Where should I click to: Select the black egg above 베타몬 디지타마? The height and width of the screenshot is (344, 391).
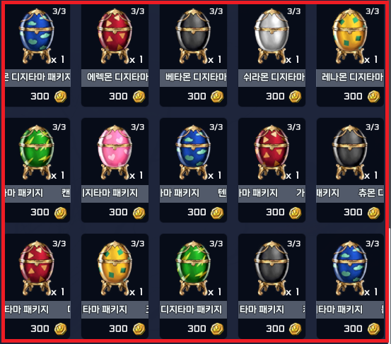(193, 36)
